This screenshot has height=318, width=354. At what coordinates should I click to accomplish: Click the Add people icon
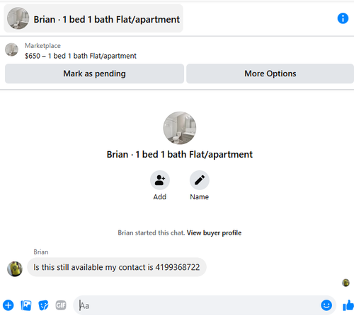point(160,180)
